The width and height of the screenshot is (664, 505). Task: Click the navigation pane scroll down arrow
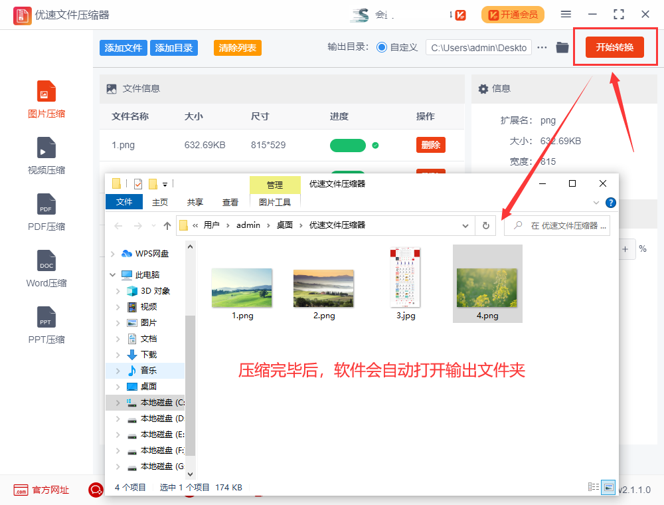[190, 474]
